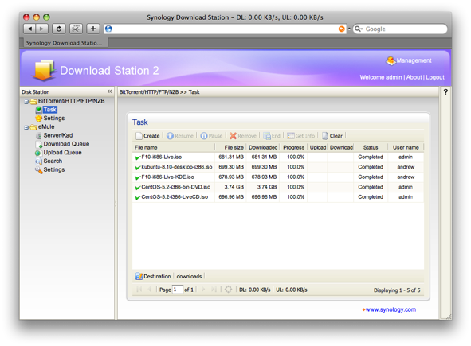This screenshot has width=471, height=346.
Task: Sort by User name column header
Action: [406, 147]
